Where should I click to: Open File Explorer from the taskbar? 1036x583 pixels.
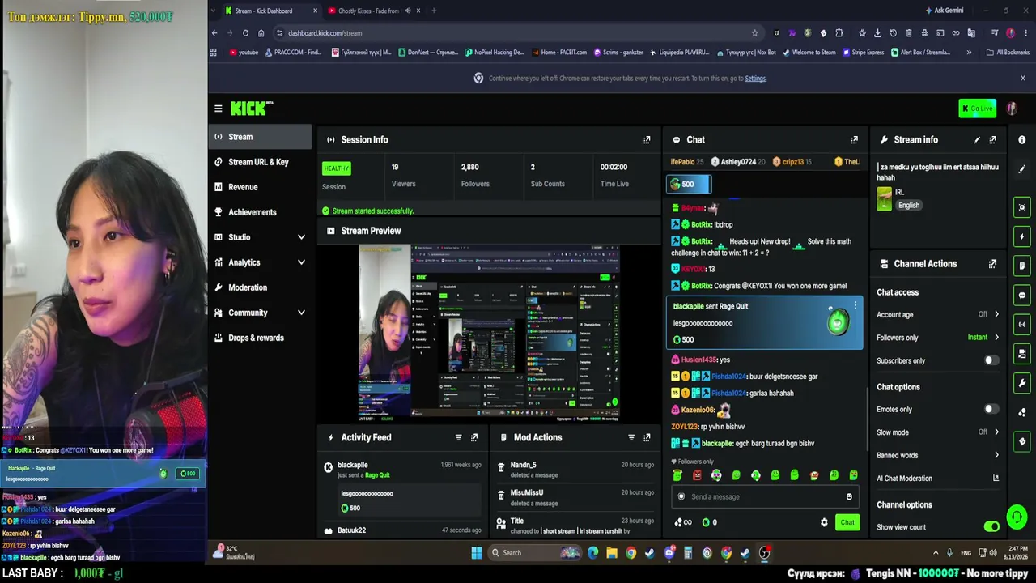[612, 553]
